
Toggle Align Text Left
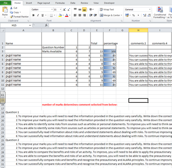pos(75,15)
